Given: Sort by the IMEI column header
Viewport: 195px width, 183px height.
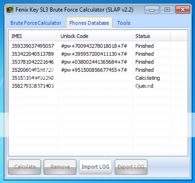Looking at the screenshot, I should tap(33, 36).
